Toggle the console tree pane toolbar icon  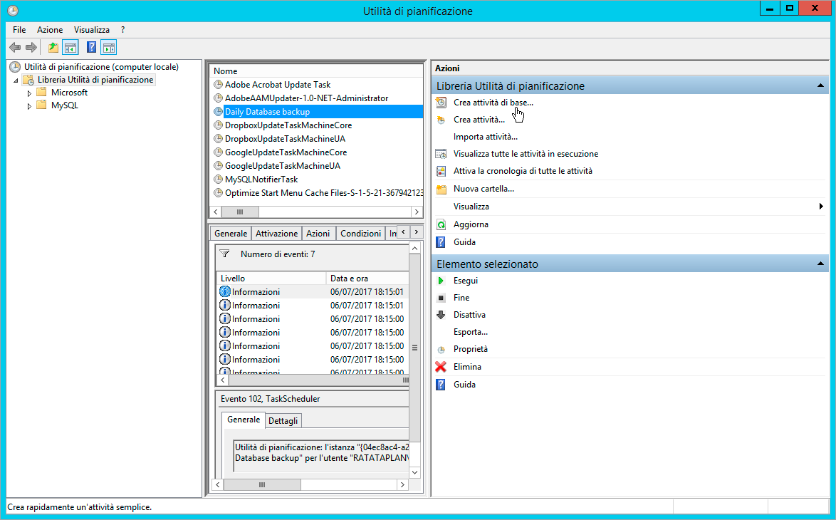coord(70,48)
